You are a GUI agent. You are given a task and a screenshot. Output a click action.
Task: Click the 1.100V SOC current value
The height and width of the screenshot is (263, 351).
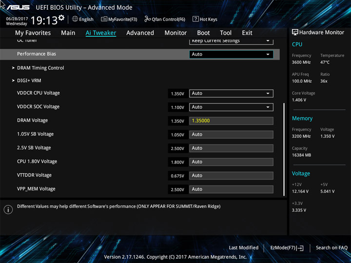177,108
